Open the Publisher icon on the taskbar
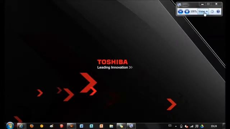The image size is (230, 129). (x=91, y=126)
